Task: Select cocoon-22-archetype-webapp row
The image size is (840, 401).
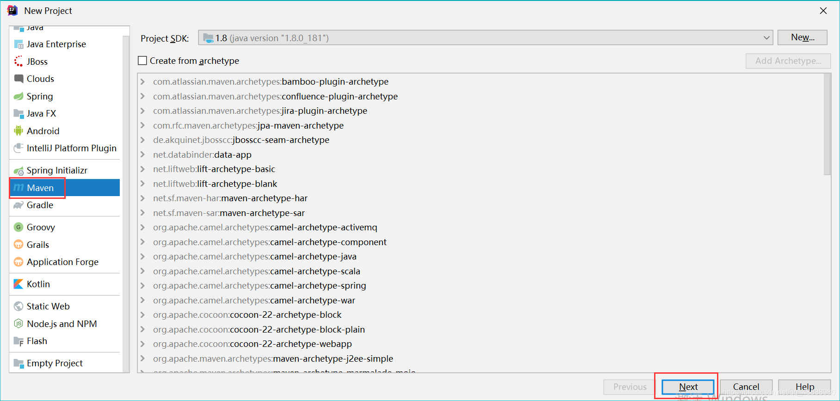Action: point(481,344)
